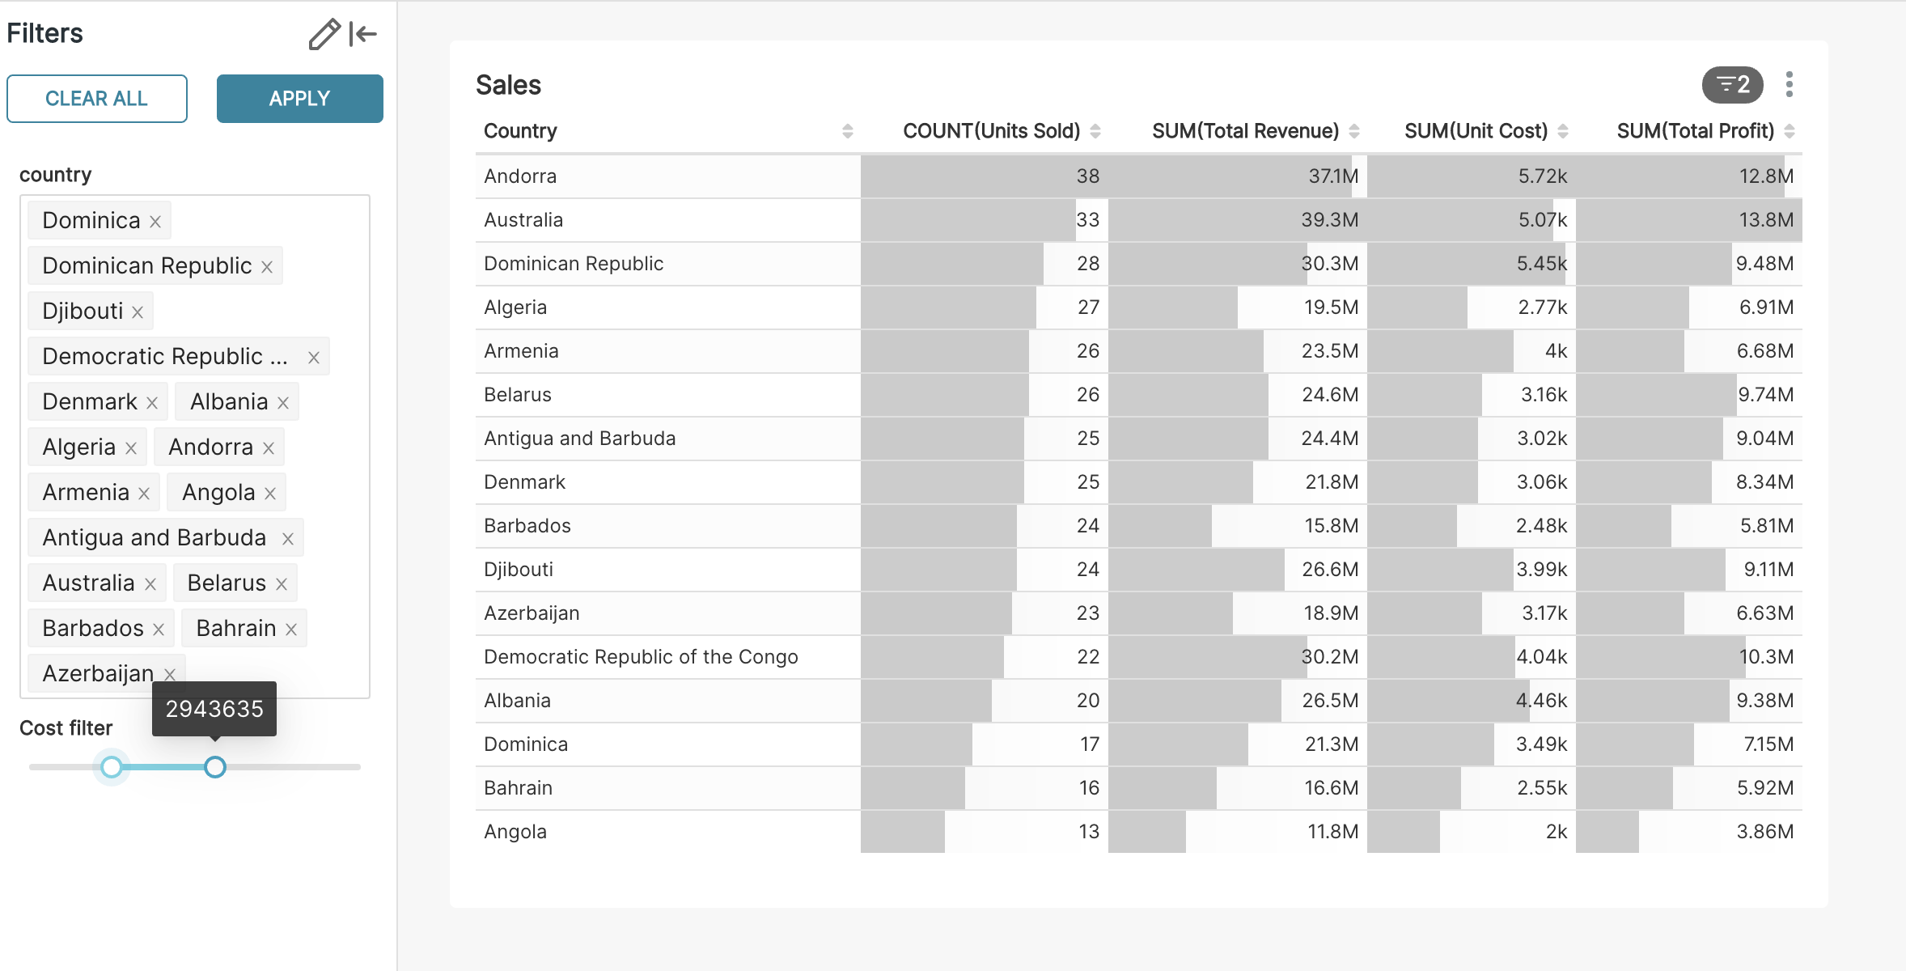Collapse the Filters sidebar panel

tap(362, 34)
